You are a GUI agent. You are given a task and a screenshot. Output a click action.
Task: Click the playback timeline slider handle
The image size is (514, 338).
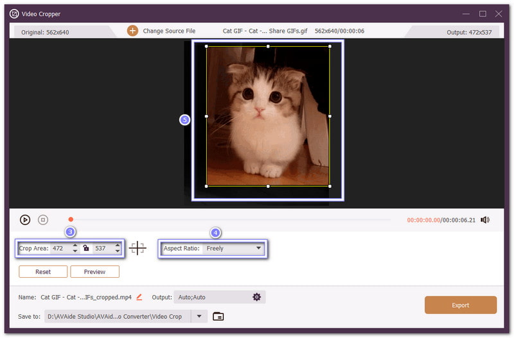71,219
